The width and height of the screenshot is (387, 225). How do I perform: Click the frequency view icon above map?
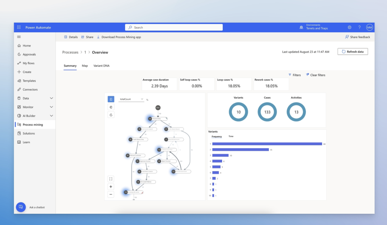click(111, 99)
